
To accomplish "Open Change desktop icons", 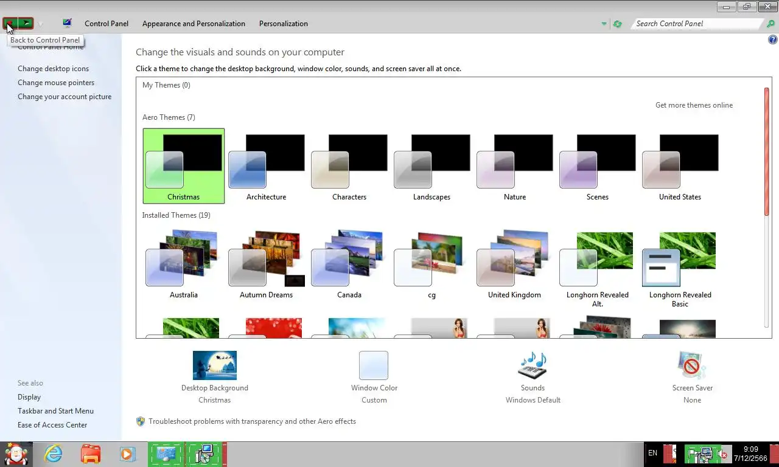I will (x=53, y=69).
